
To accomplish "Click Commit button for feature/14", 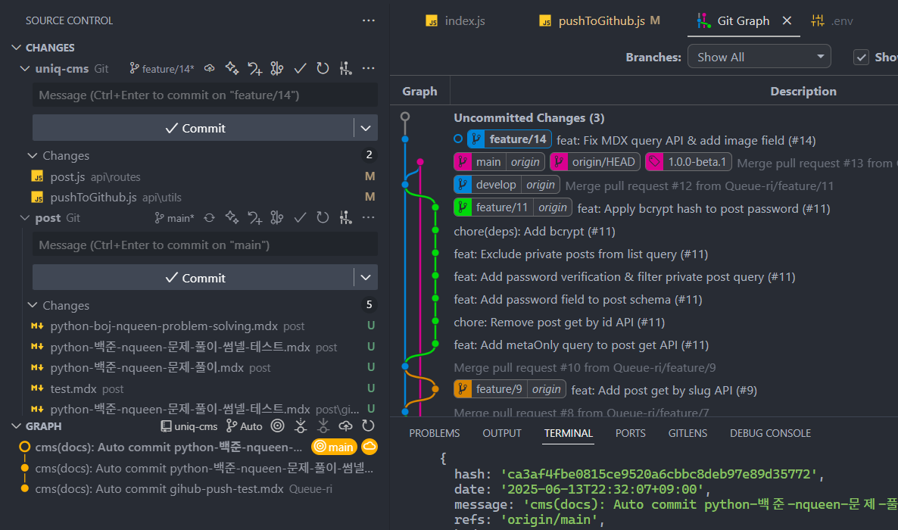I will (x=193, y=129).
